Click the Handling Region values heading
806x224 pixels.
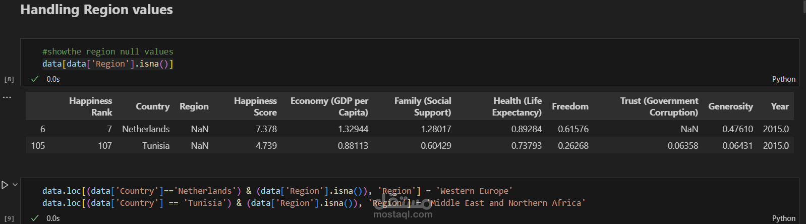click(x=96, y=10)
